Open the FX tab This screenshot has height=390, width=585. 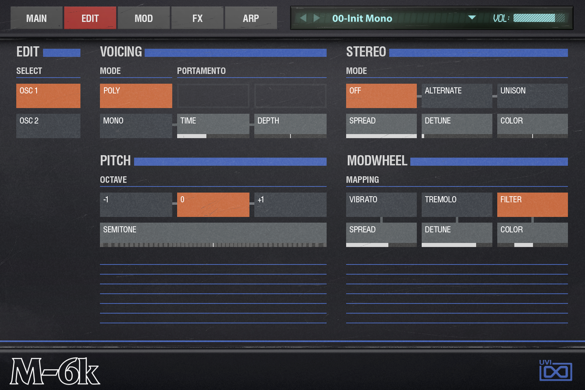click(x=197, y=18)
